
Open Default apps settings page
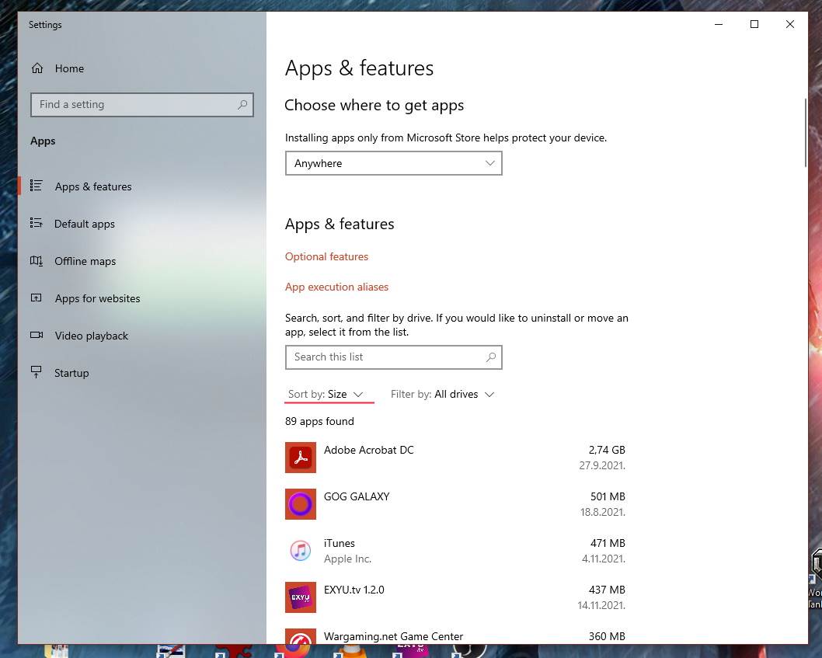click(84, 224)
